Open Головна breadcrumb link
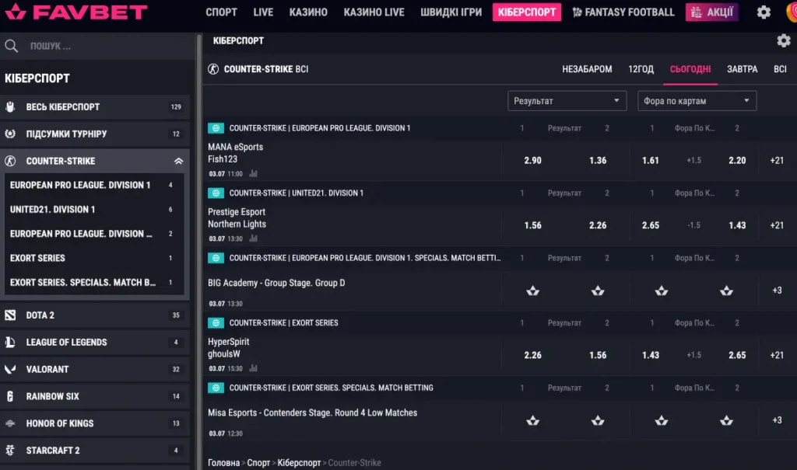 click(x=223, y=463)
